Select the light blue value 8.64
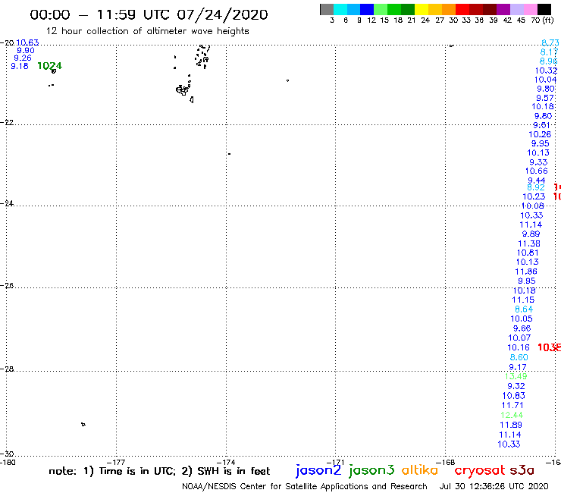 (x=524, y=309)
